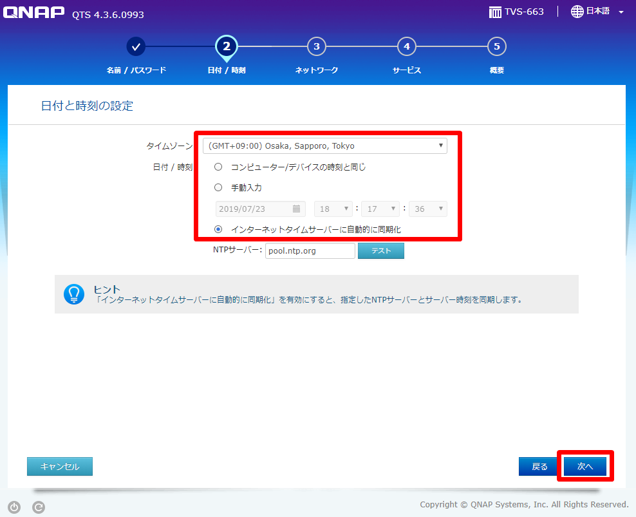This screenshot has height=517, width=636.
Task: Click the restart/refresh icon at bottom left
Action: coord(39,507)
